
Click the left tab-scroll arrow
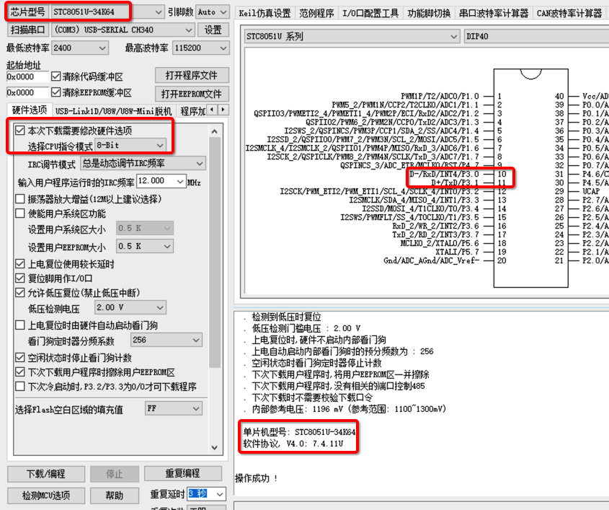[x=212, y=110]
